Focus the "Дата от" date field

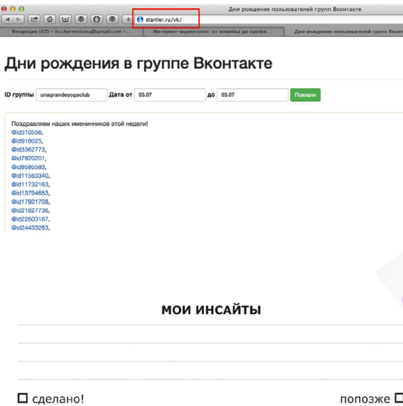[170, 95]
